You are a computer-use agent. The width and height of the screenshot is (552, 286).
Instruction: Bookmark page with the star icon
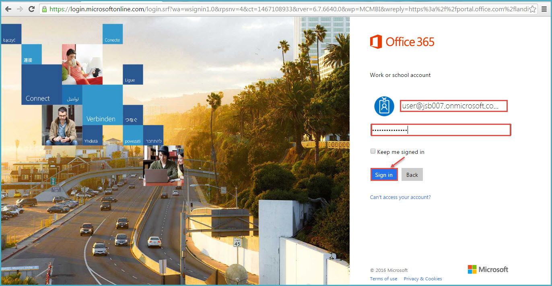(533, 9)
